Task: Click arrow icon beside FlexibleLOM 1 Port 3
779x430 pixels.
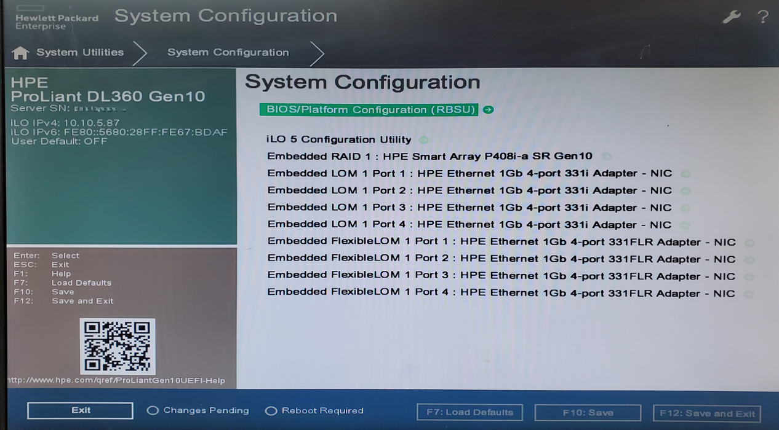Action: 749,277
